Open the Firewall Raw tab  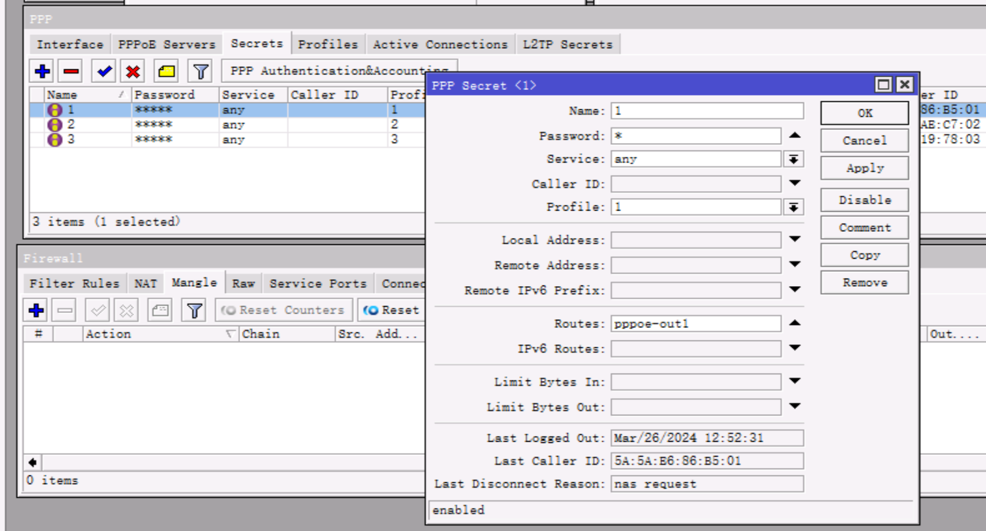click(244, 284)
